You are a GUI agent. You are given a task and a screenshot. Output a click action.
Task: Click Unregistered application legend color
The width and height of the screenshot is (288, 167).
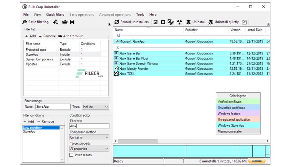tap(238, 119)
